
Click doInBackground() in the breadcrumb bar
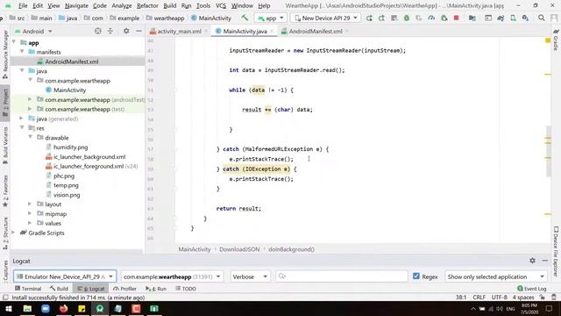click(291, 249)
